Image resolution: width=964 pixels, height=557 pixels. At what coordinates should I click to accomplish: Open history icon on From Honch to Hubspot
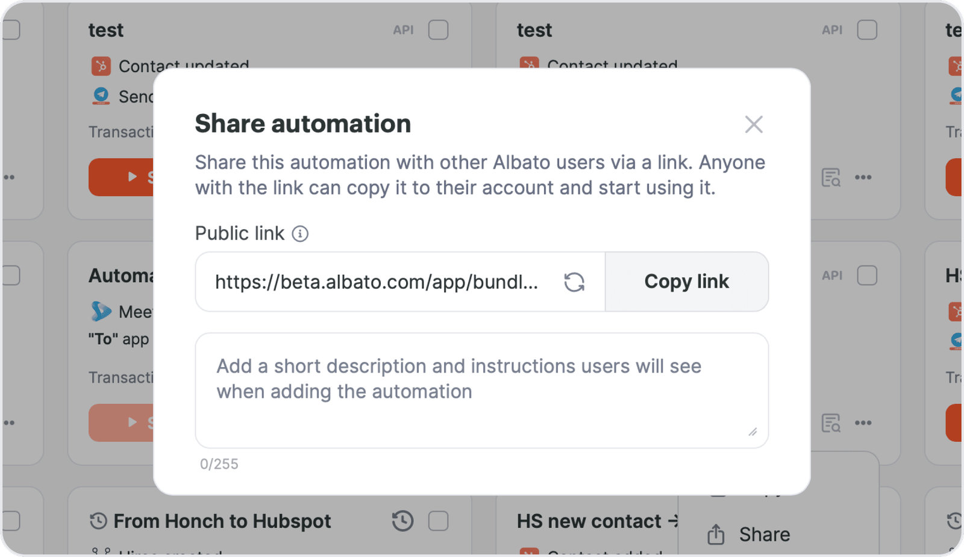402,521
